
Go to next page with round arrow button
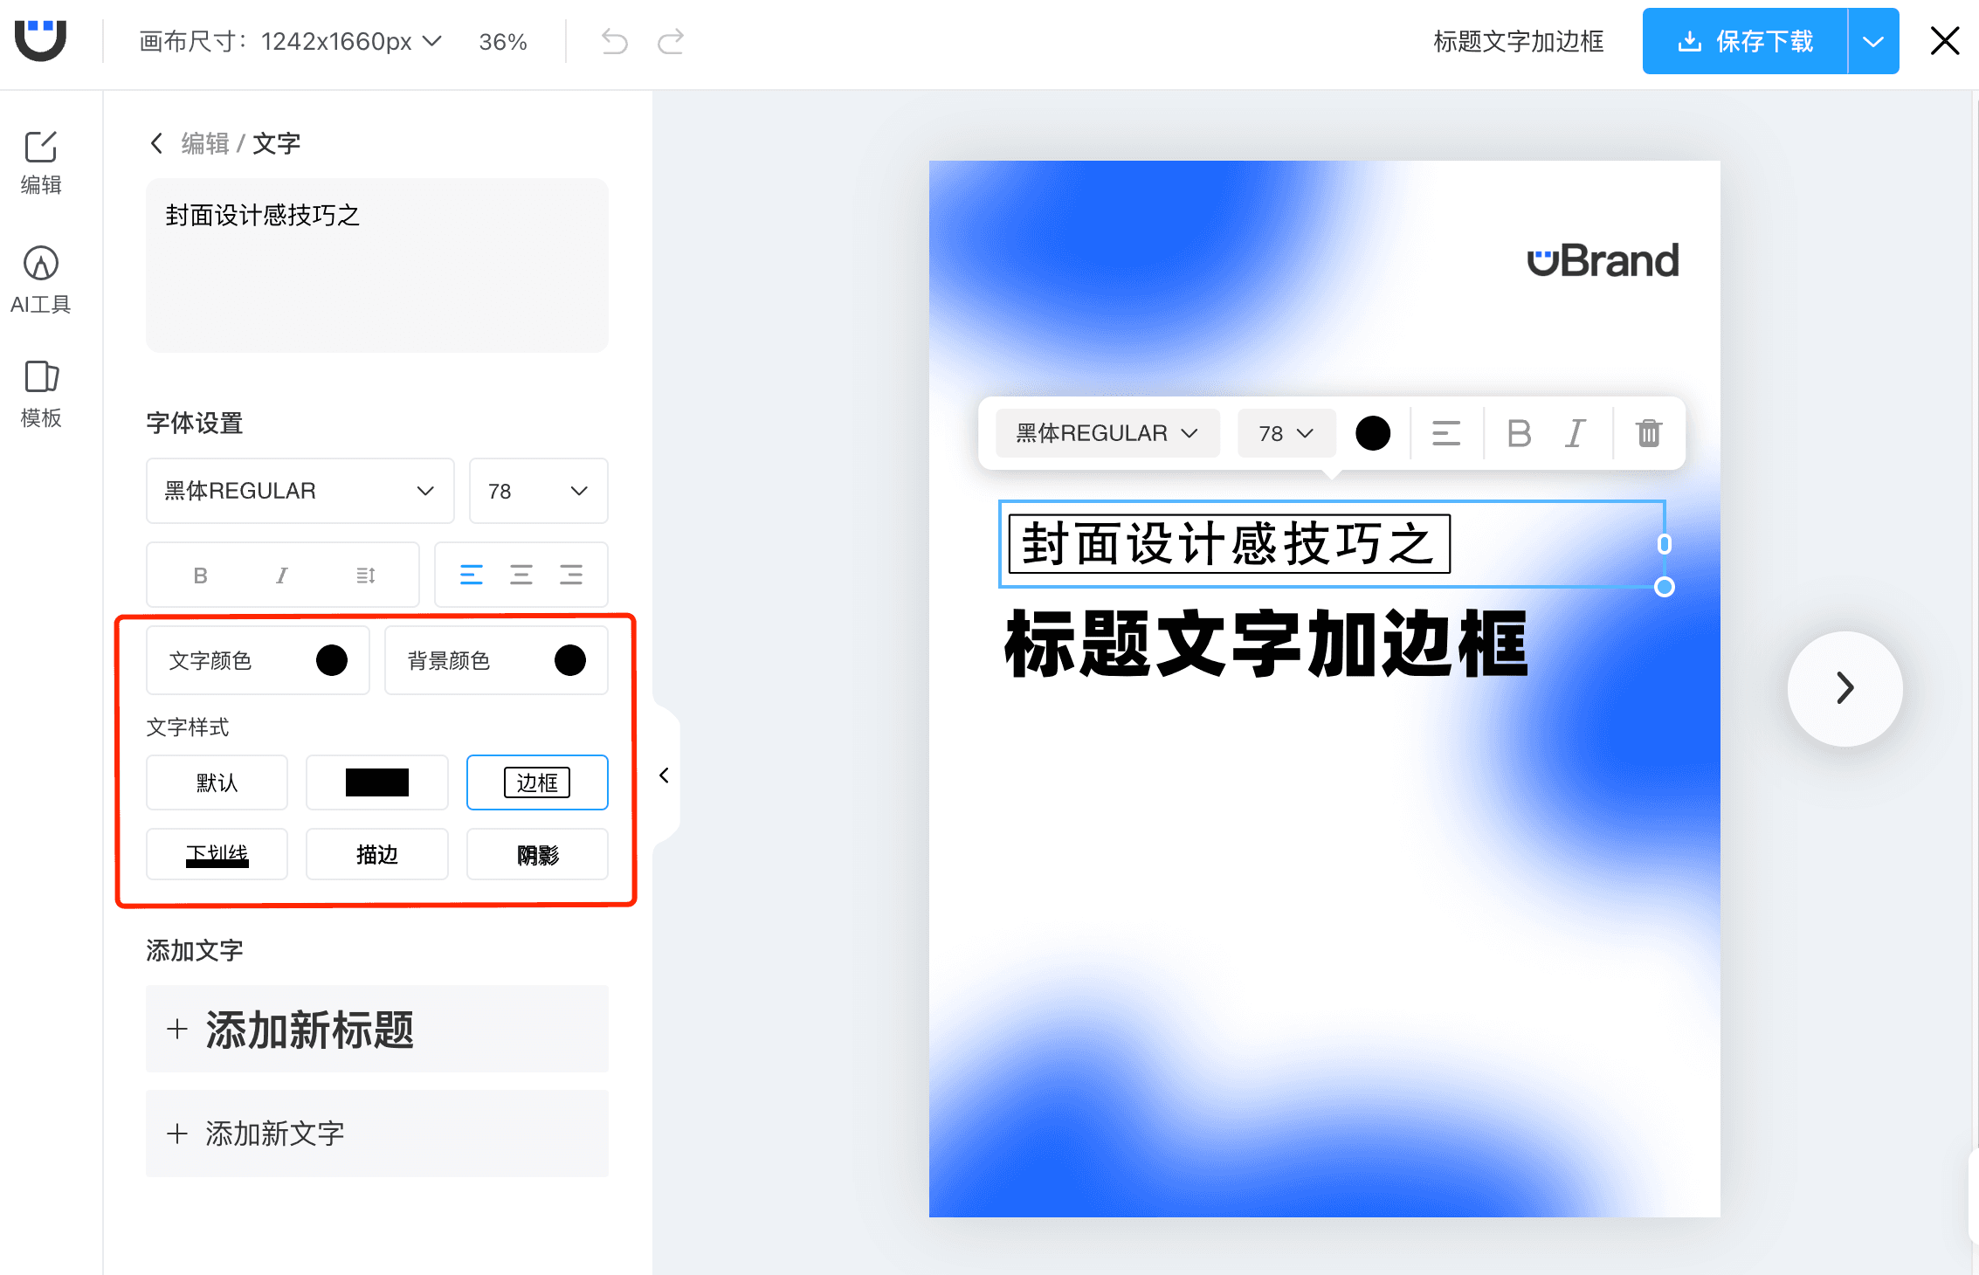pyautogui.click(x=1845, y=688)
